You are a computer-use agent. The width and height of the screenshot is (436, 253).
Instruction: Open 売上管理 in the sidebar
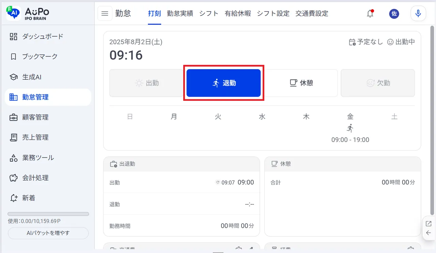tap(48, 137)
